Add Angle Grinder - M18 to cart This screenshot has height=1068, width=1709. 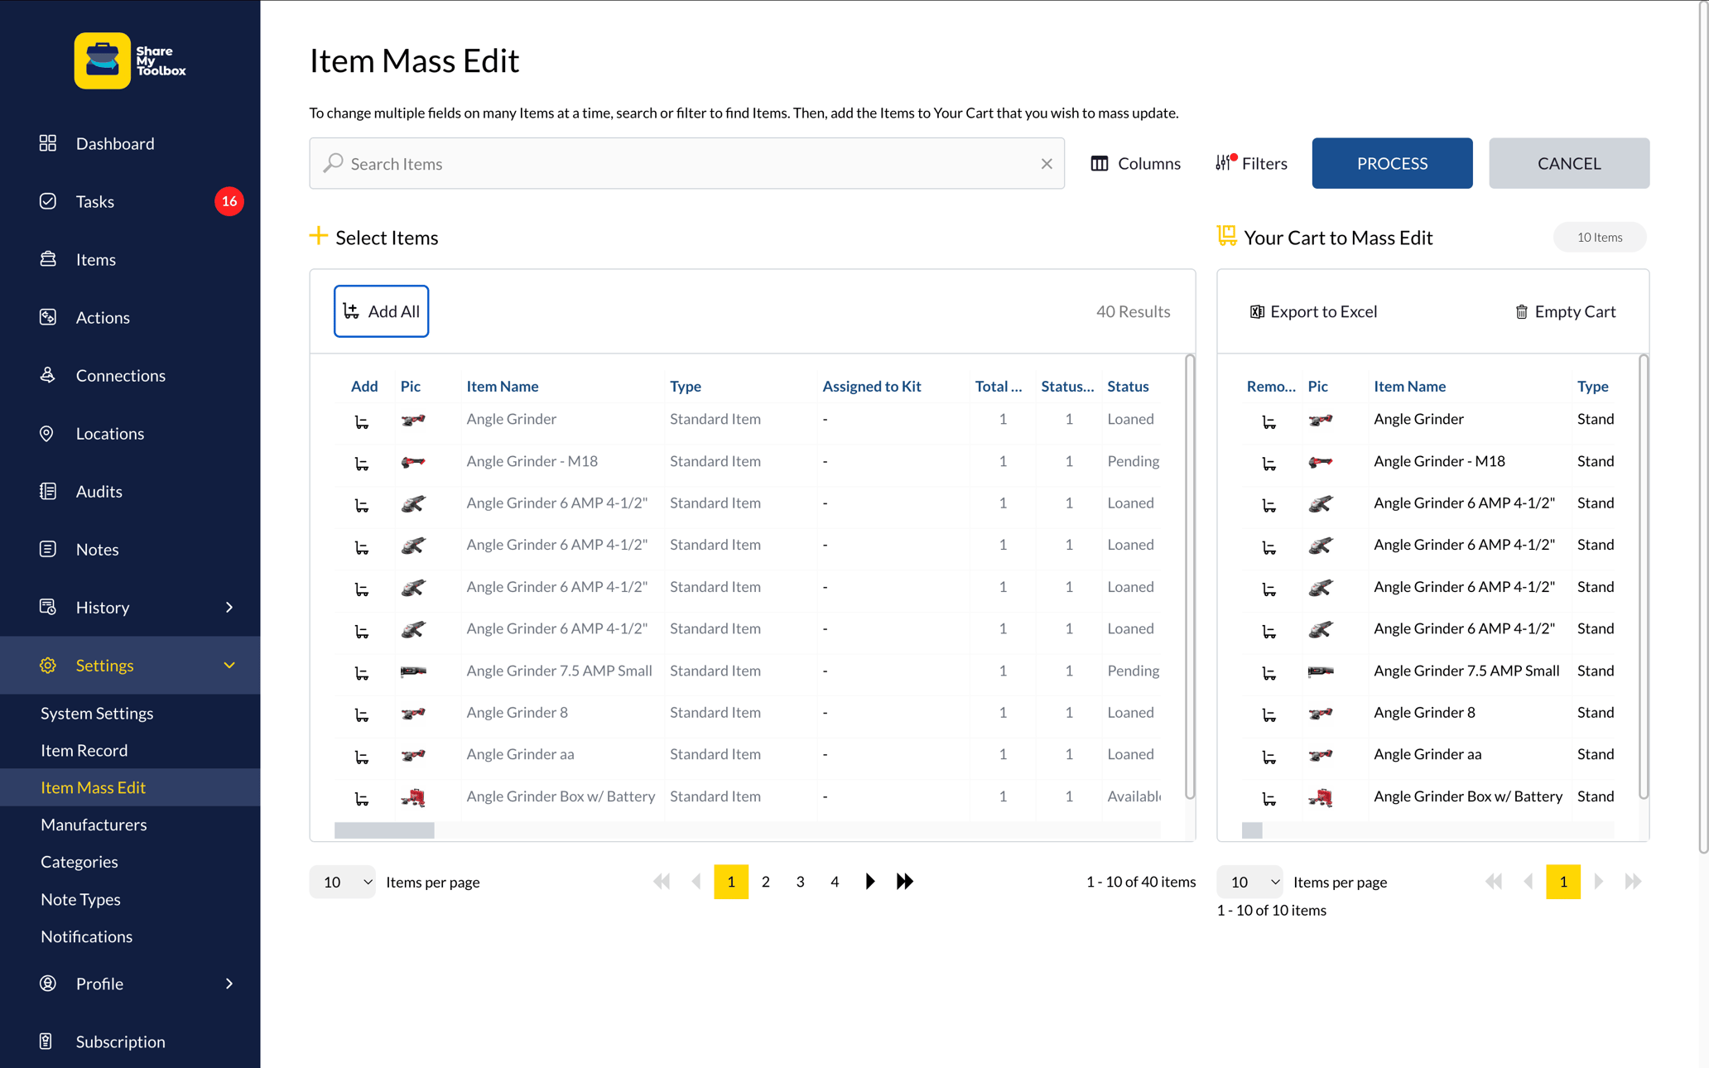(362, 463)
